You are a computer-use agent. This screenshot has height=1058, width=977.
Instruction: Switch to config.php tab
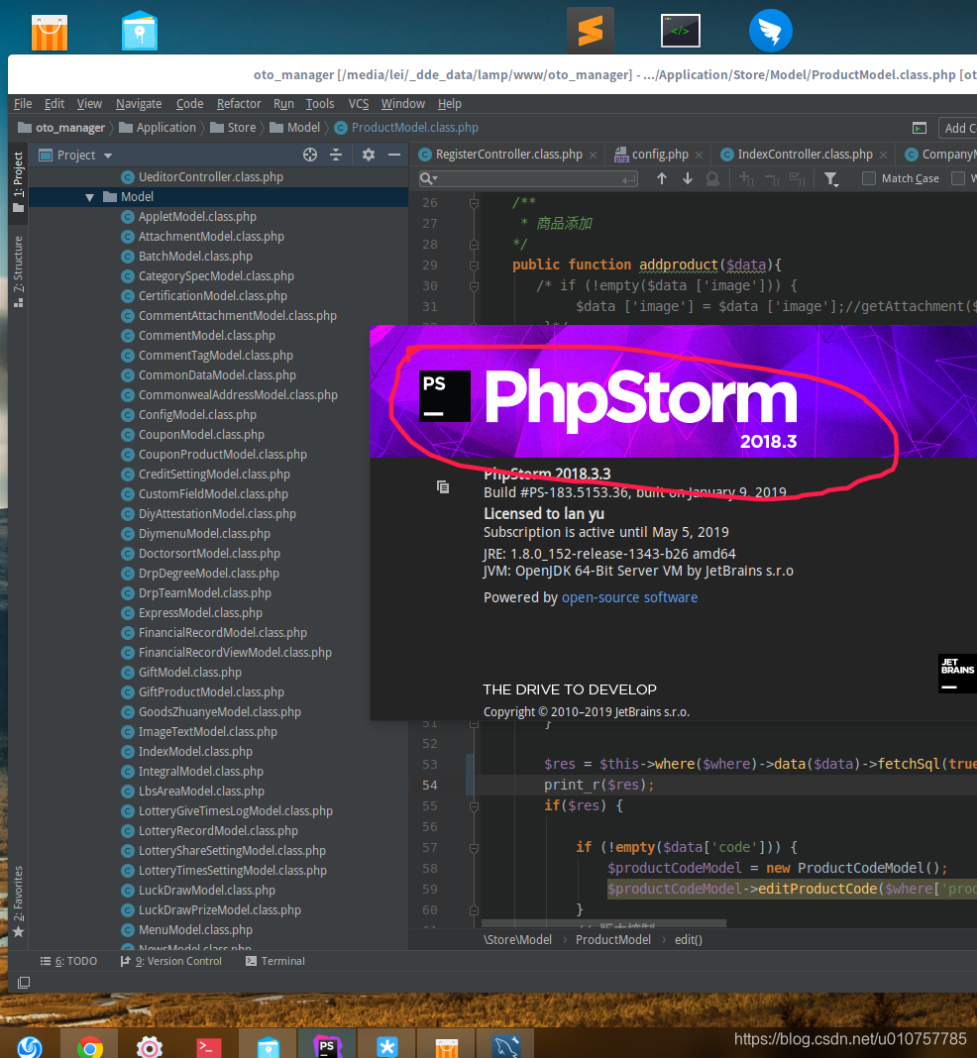click(660, 155)
